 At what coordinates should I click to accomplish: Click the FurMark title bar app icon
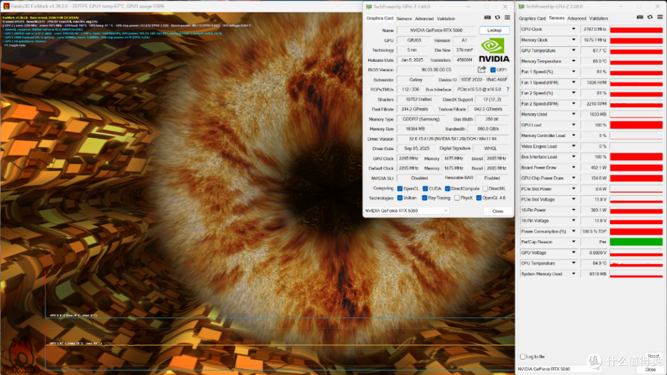click(6, 6)
